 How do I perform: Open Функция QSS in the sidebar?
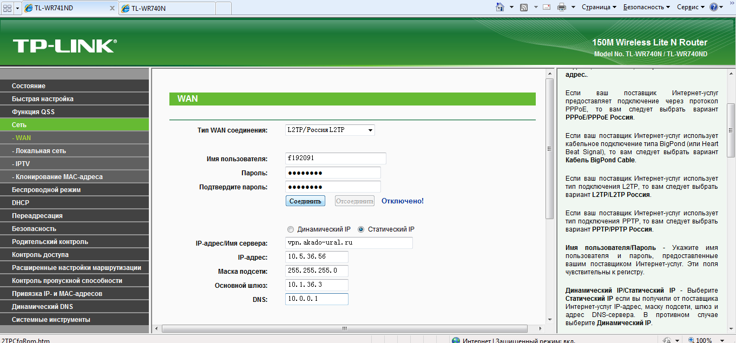(75, 112)
